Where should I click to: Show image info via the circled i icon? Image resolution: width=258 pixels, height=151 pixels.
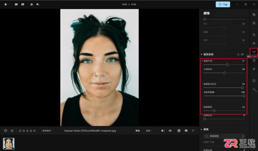(x=254, y=81)
